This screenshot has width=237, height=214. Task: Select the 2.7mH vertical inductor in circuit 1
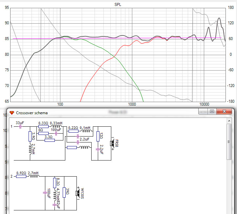click(x=30, y=149)
